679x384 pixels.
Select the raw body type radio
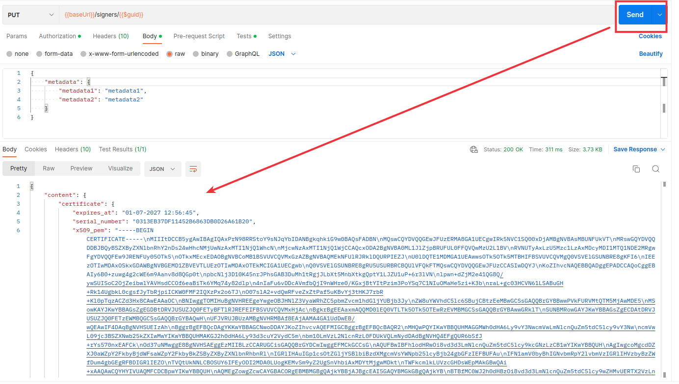170,54
